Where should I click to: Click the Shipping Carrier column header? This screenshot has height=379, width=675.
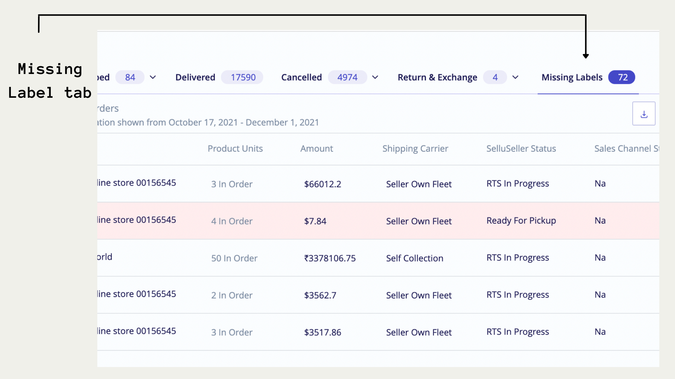coord(415,149)
